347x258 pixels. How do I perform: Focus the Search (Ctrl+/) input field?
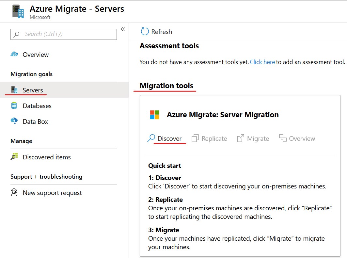click(x=64, y=34)
